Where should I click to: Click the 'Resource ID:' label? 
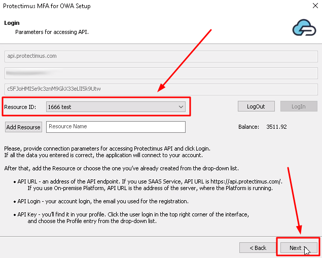pyautogui.click(x=20, y=107)
